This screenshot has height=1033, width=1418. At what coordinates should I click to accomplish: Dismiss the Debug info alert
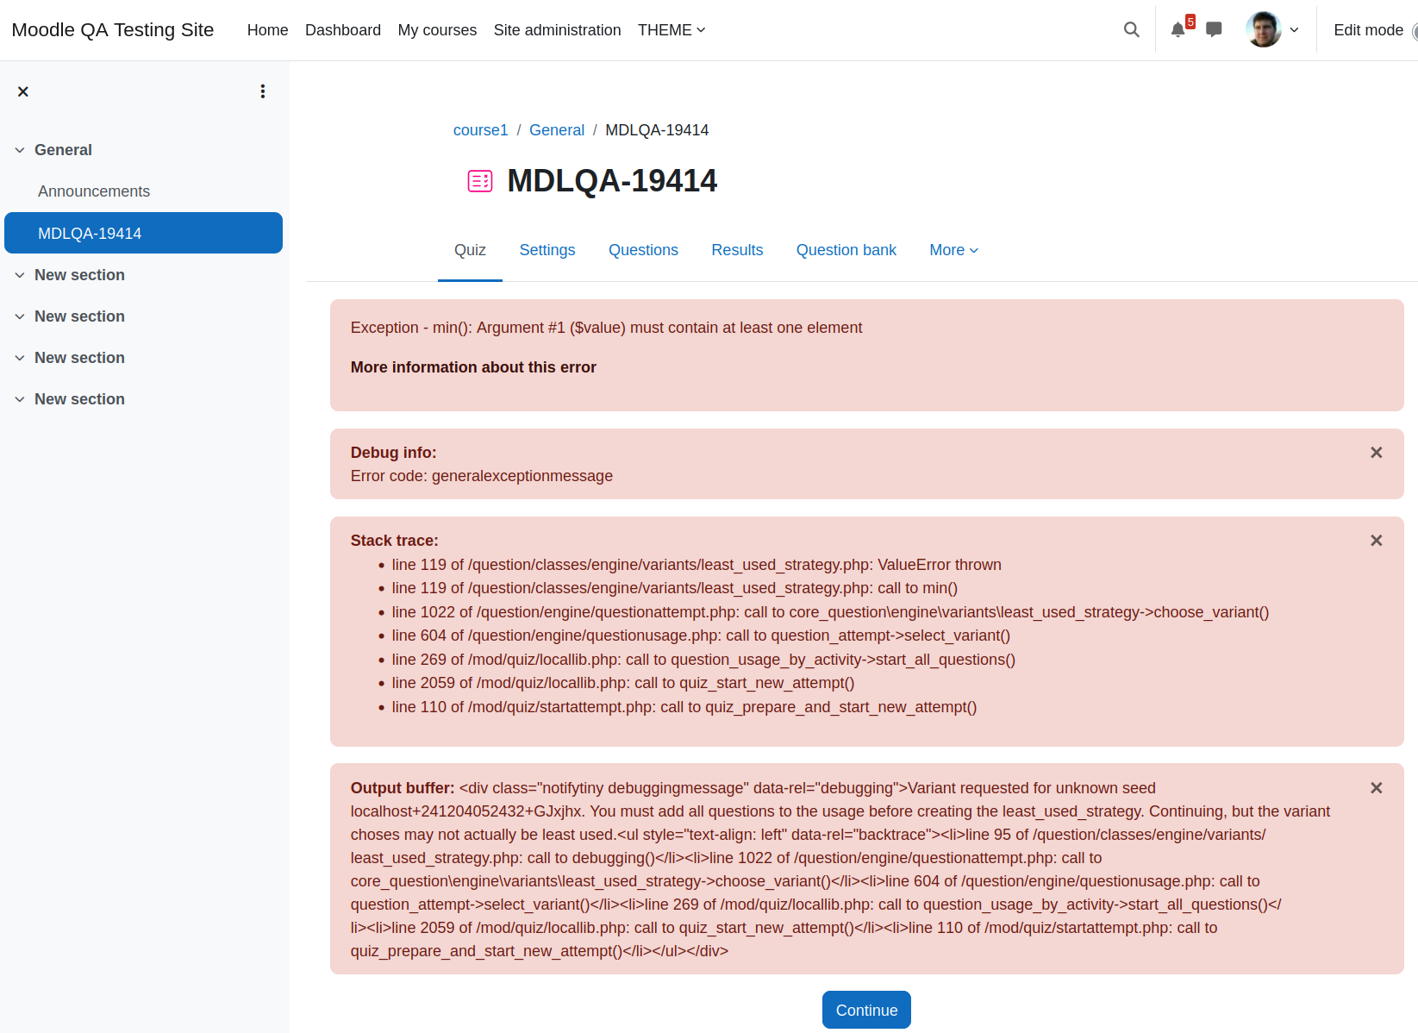pos(1377,453)
